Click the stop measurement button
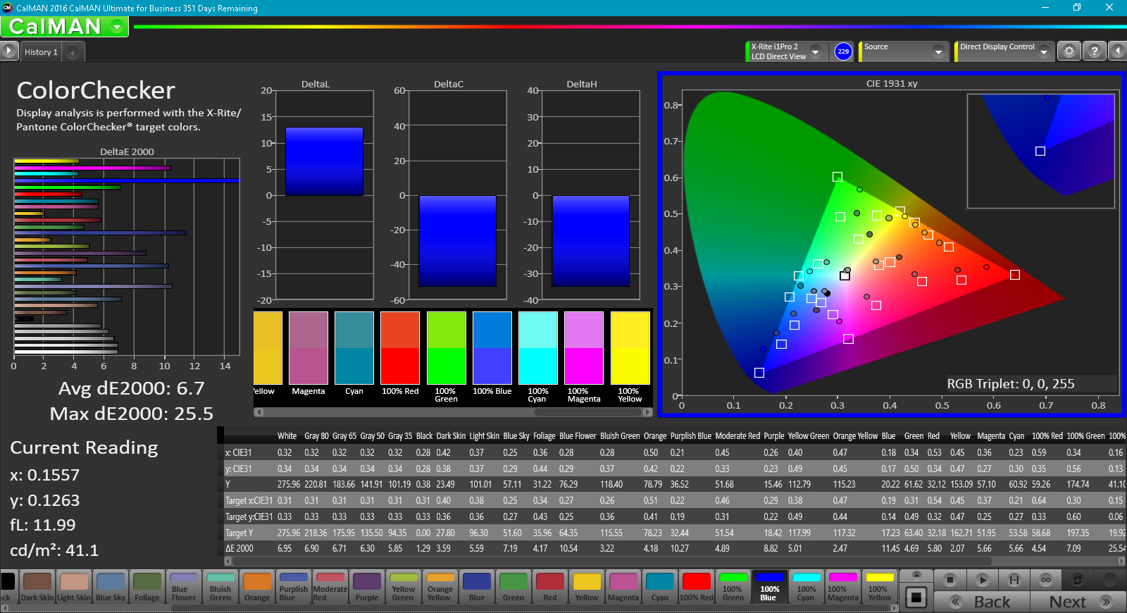The width and height of the screenshot is (1127, 613). pyautogui.click(x=950, y=580)
